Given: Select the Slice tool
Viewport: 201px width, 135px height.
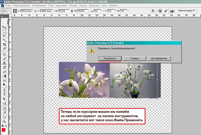Looking at the screenshot, I should (4, 49).
